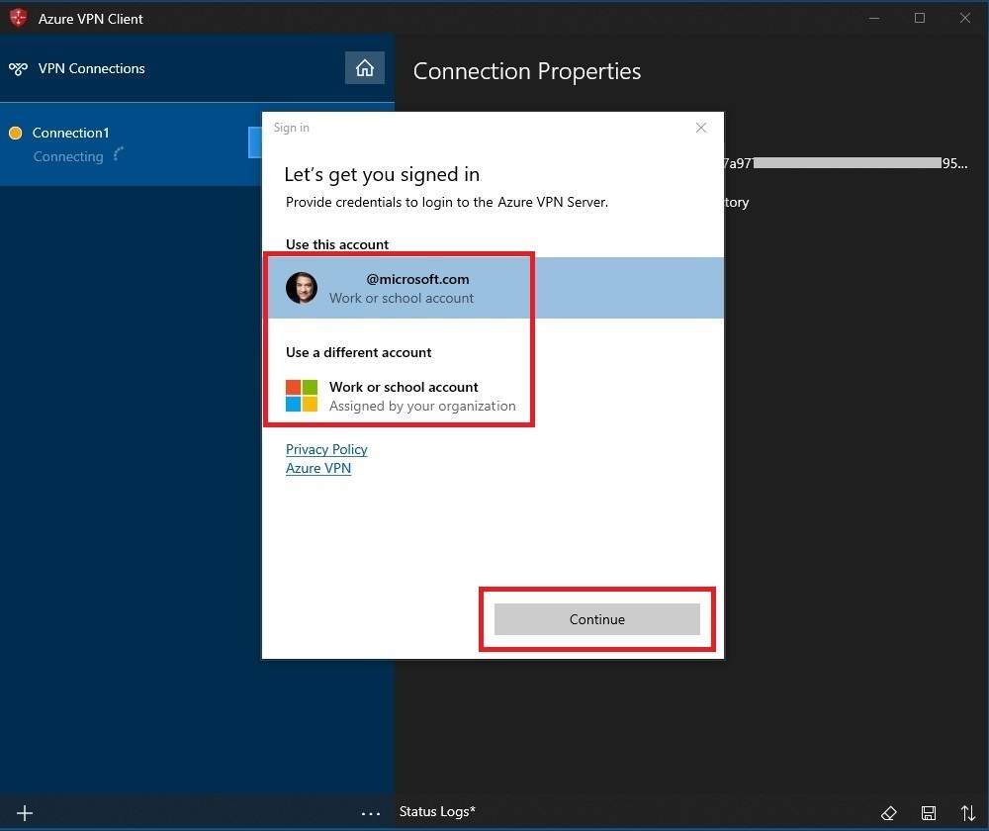The height and width of the screenshot is (831, 989).
Task: Close the sign in dialog
Action: [701, 128]
